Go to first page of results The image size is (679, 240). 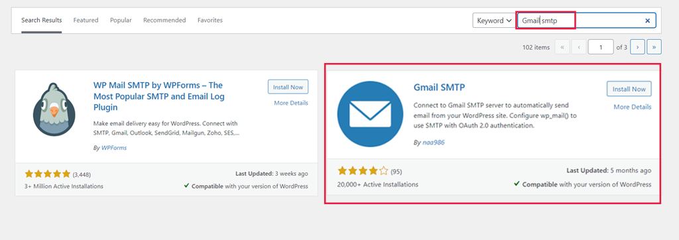[562, 47]
